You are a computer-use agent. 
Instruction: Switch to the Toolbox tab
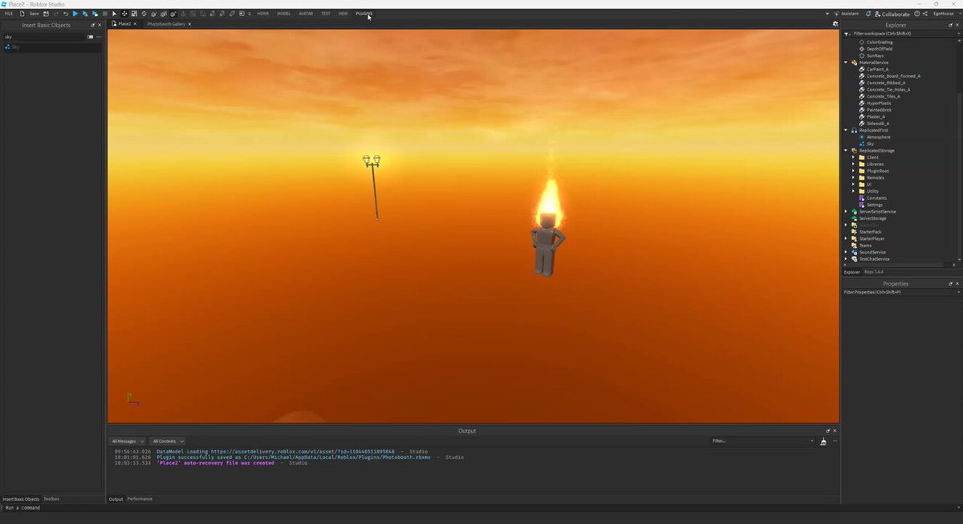(x=51, y=499)
